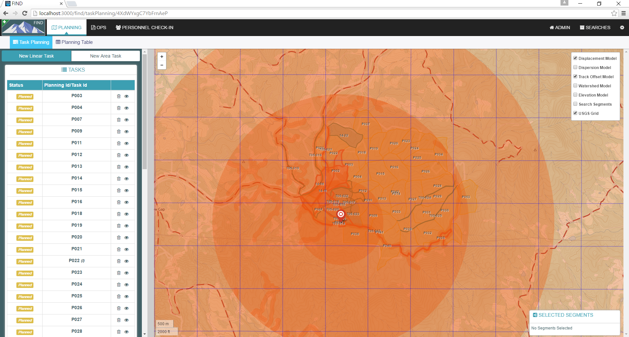The image size is (629, 337).
Task: Delete task P003 with trash icon
Action: click(119, 96)
